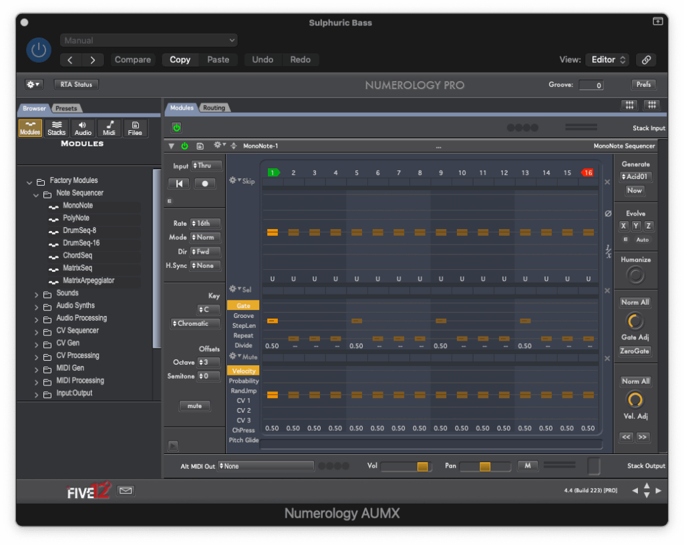
Task: Click the sequencer reset-to-start button
Action: point(179,184)
